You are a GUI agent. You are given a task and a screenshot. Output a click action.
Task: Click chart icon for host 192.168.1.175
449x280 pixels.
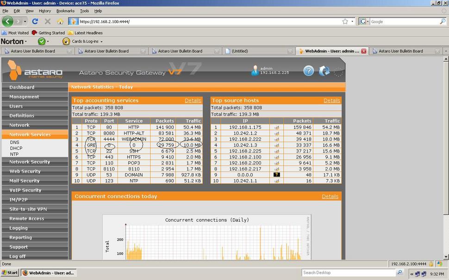coord(277,128)
